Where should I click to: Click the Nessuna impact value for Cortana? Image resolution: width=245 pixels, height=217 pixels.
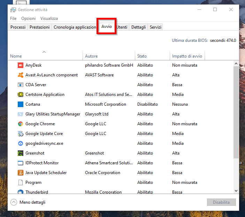point(180,104)
